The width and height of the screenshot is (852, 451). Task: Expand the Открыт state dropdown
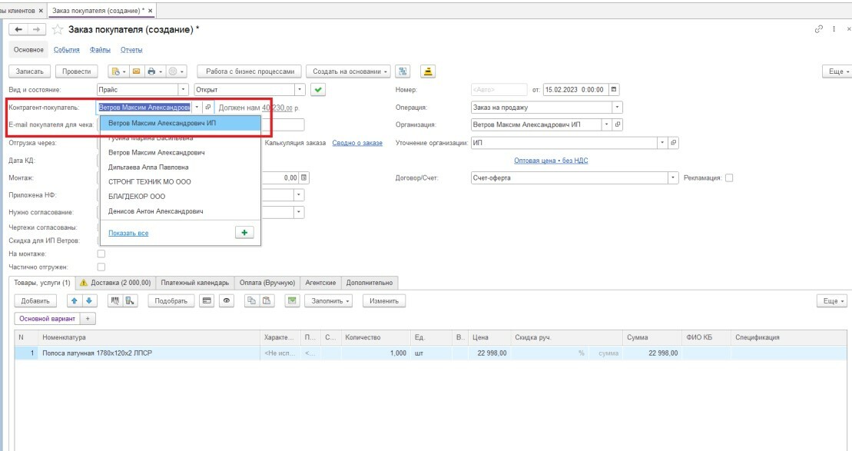(x=300, y=90)
